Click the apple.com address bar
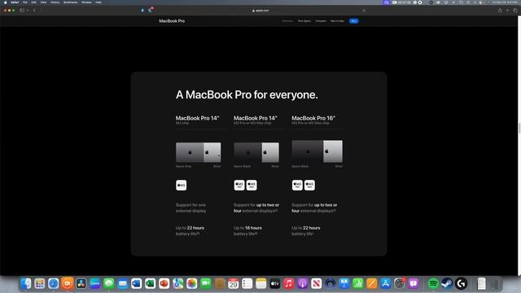521x293 pixels. point(260,11)
